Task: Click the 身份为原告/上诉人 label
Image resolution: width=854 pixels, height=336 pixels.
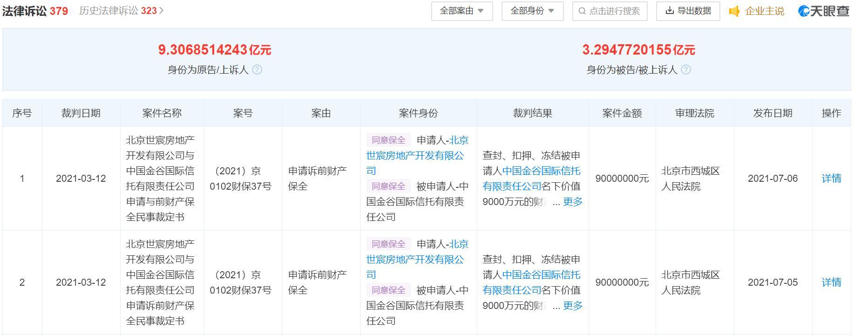Action: 208,70
